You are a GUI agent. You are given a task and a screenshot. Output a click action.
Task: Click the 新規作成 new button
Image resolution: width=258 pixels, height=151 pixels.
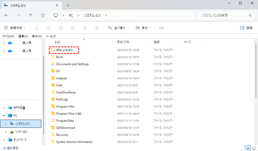[15, 28]
